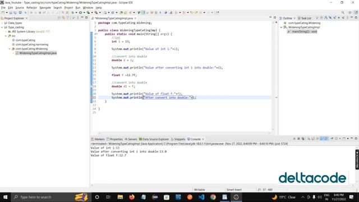Open the Debug button dropdown arrow

pos(76,12)
